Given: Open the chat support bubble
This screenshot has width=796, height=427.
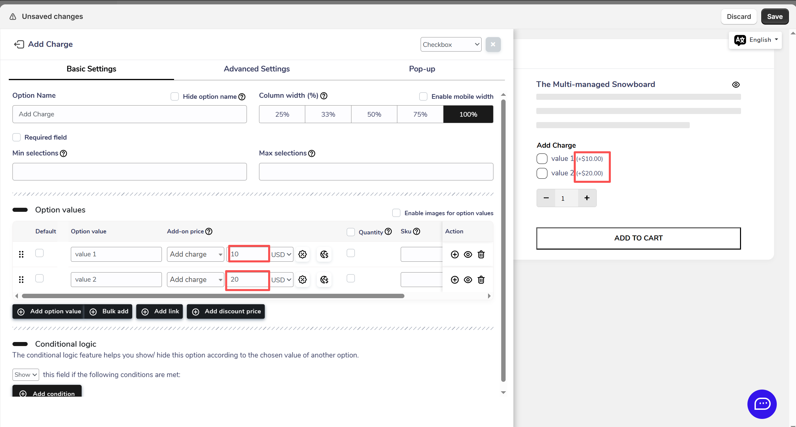Looking at the screenshot, I should [762, 404].
